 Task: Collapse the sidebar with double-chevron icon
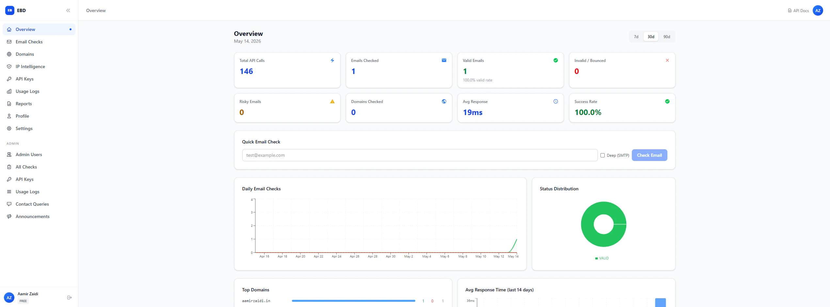pos(68,10)
